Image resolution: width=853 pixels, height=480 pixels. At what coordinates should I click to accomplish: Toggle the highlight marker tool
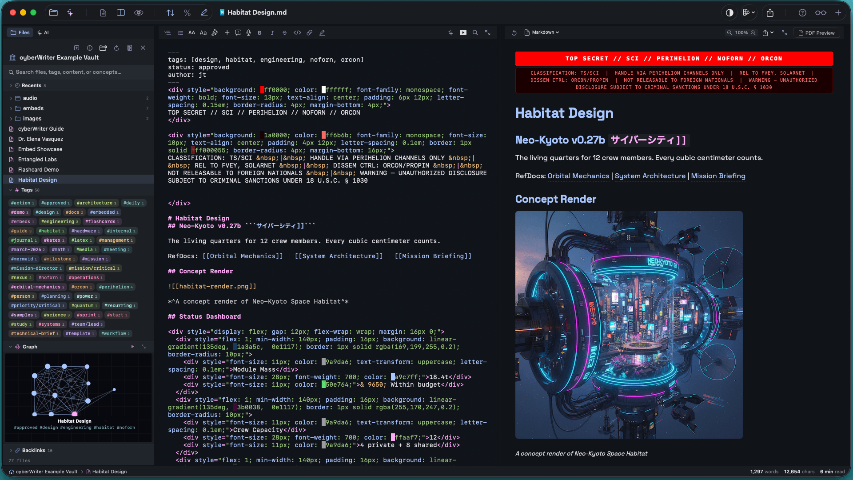pyautogui.click(x=322, y=33)
